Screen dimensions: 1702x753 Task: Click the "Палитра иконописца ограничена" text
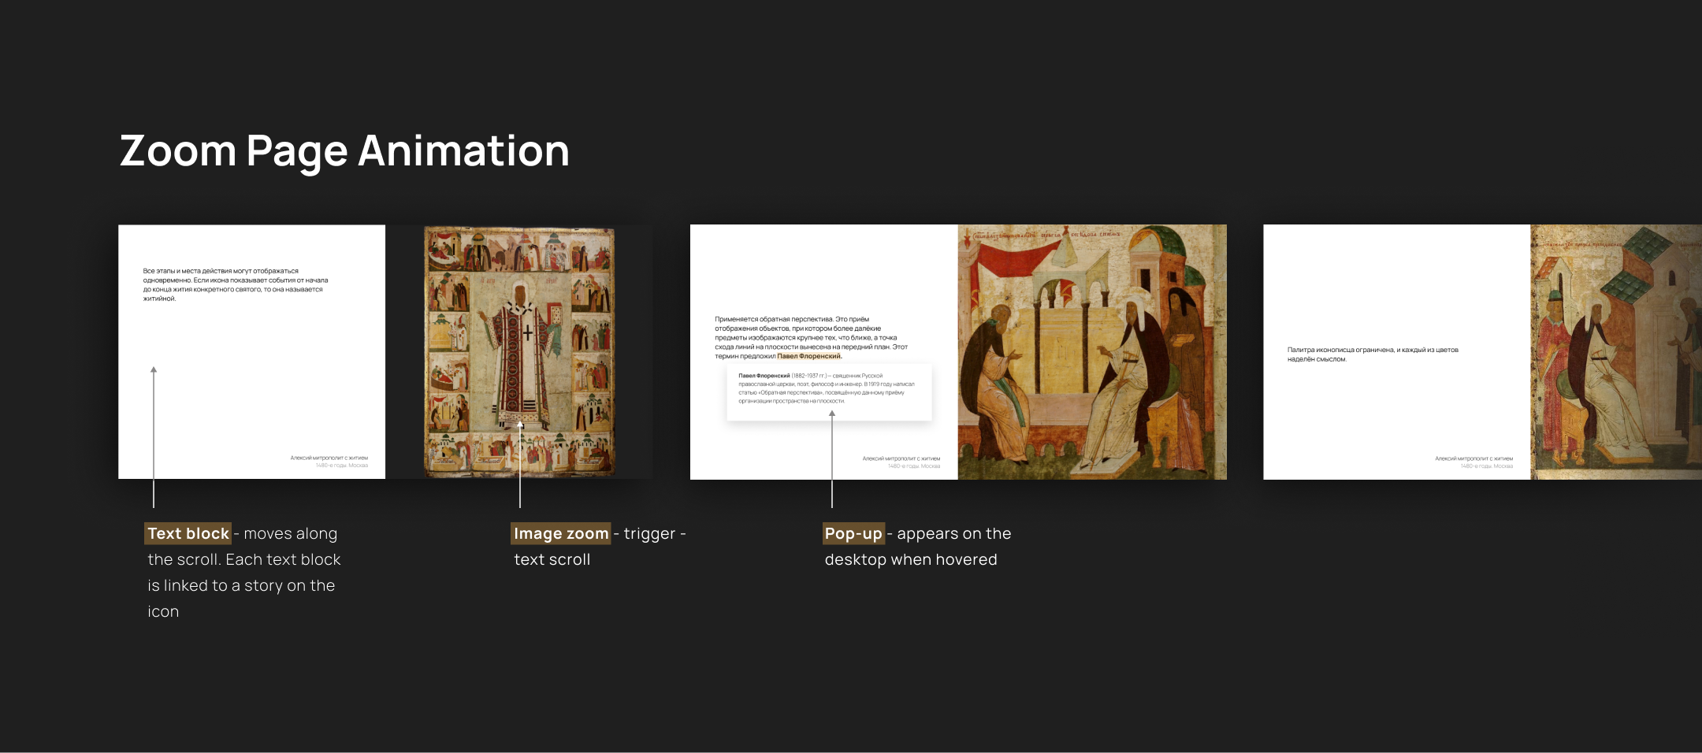click(1373, 354)
